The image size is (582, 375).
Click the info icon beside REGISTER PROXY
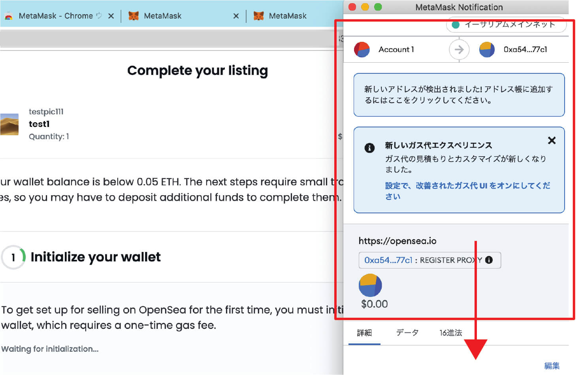point(489,260)
